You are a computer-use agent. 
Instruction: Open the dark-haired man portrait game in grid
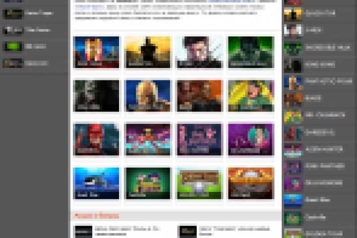pos(199,52)
